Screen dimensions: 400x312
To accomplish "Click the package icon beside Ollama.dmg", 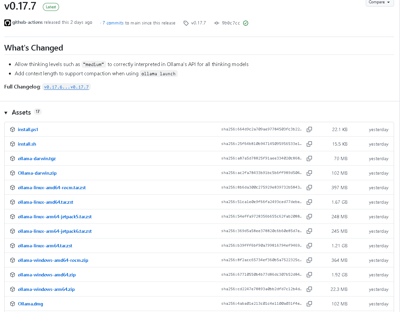I will coord(13,304).
